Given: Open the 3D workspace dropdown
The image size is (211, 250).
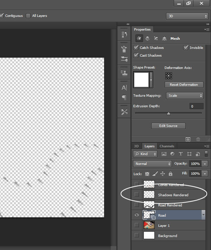Looking at the screenshot, I should click(187, 16).
